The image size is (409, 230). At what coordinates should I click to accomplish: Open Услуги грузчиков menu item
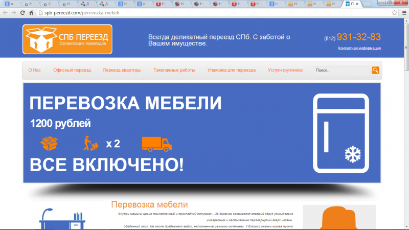pos(285,70)
